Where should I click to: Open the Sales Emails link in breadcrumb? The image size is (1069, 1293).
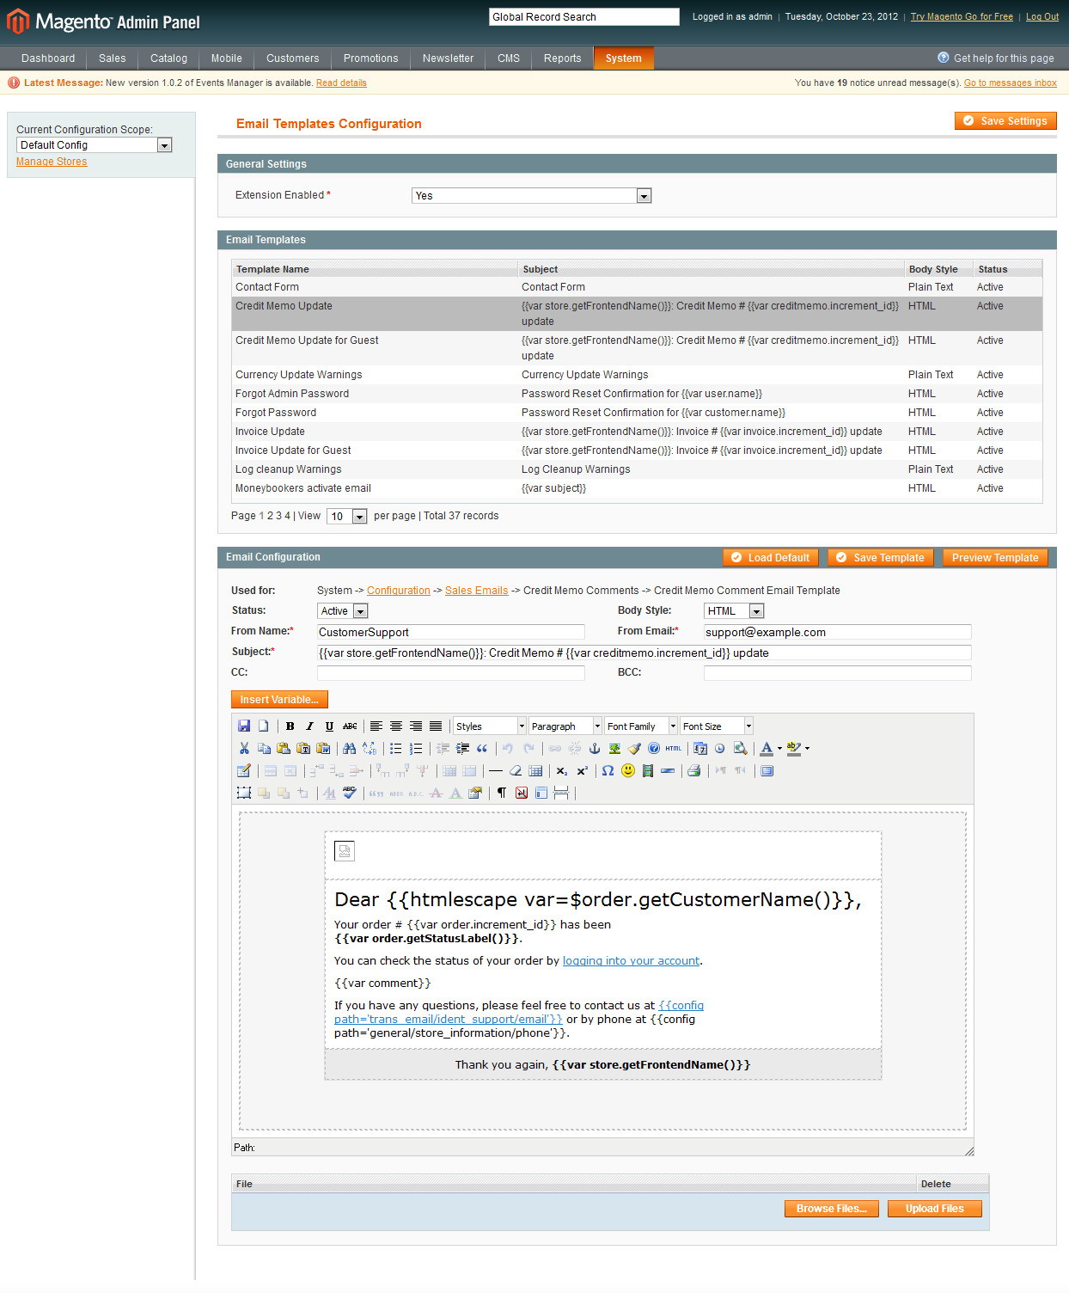(476, 590)
